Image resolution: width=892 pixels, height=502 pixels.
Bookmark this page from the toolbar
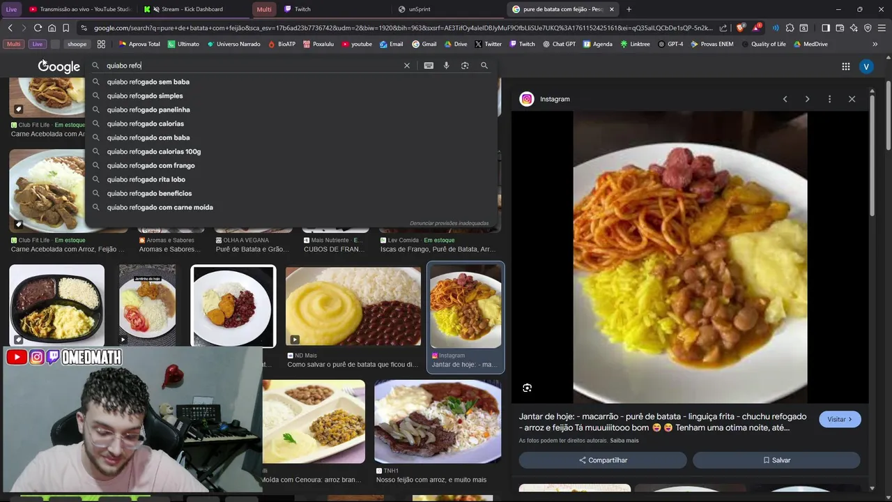click(x=66, y=28)
